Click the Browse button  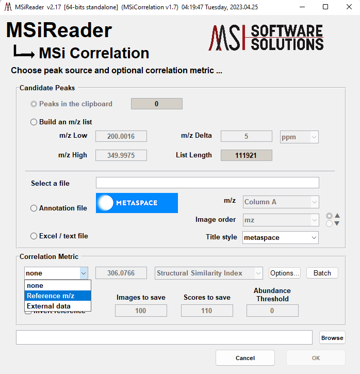pos(332,338)
